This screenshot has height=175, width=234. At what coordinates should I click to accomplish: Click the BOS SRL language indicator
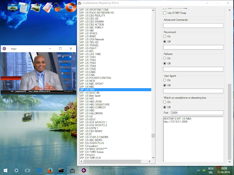pyautogui.click(x=211, y=171)
